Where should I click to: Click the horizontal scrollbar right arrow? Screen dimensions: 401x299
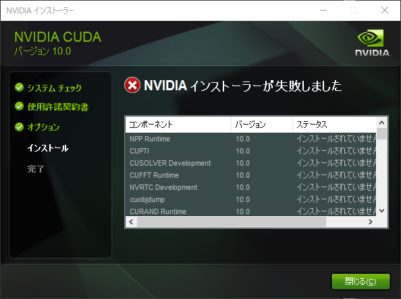click(x=371, y=222)
